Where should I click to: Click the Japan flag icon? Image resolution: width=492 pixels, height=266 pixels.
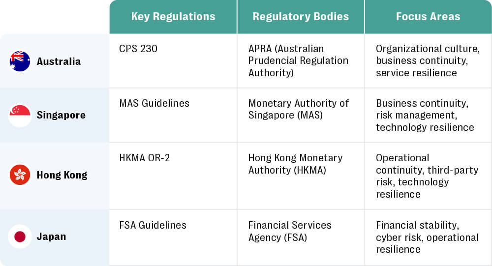click(20, 236)
